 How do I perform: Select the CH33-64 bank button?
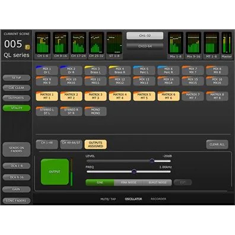click(145, 46)
